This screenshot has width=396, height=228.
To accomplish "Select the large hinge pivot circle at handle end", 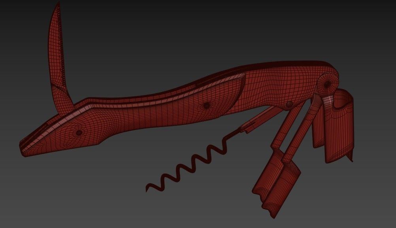I will 328,84.
